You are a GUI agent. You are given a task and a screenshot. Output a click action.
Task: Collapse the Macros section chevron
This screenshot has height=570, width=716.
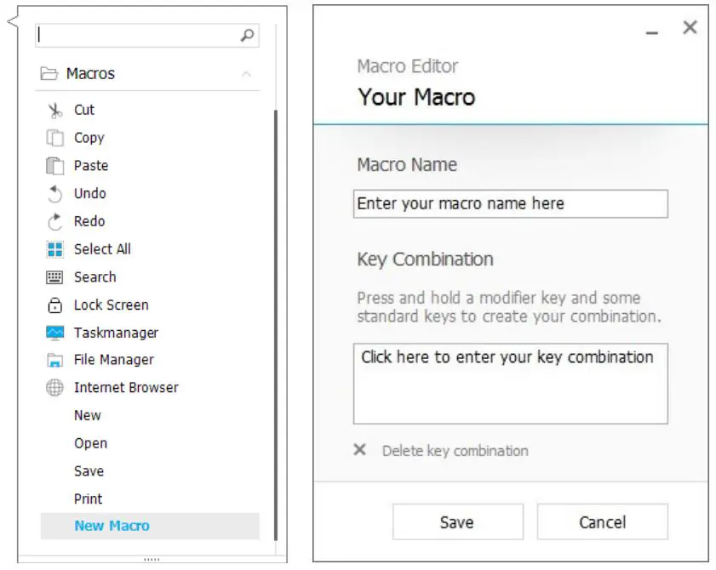[246, 75]
